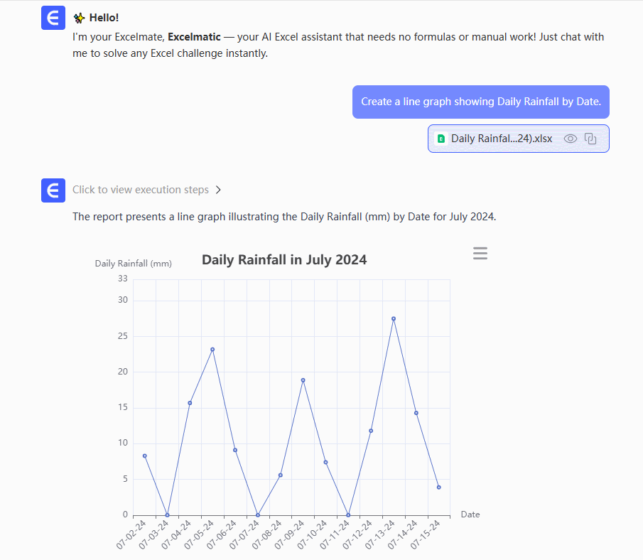Click the 'Daily Rainfall (mm)' y-axis label
The width and height of the screenshot is (643, 560).
click(134, 264)
